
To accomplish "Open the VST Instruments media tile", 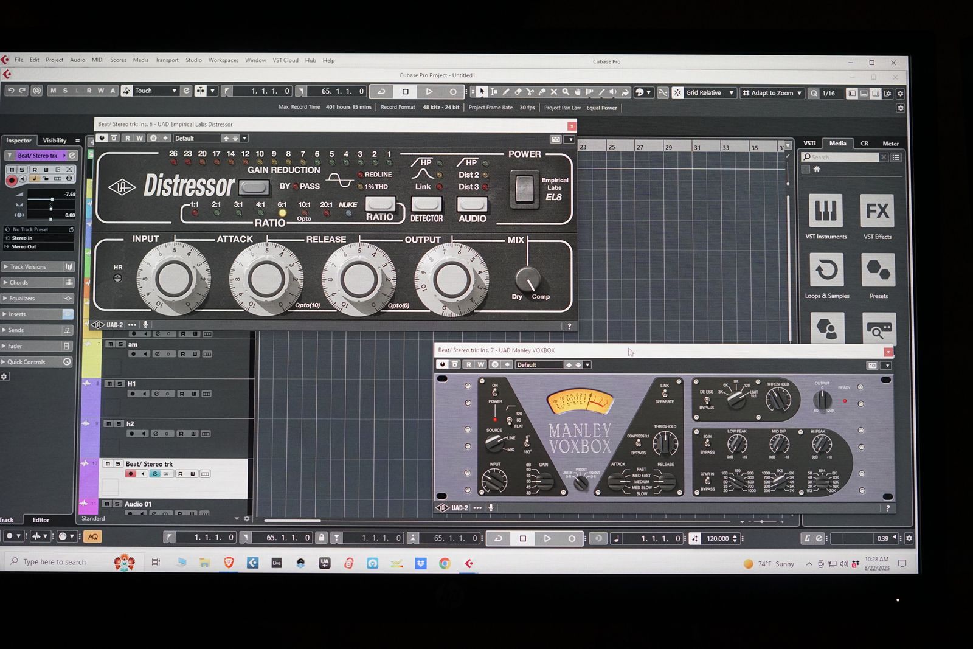I will [x=825, y=211].
